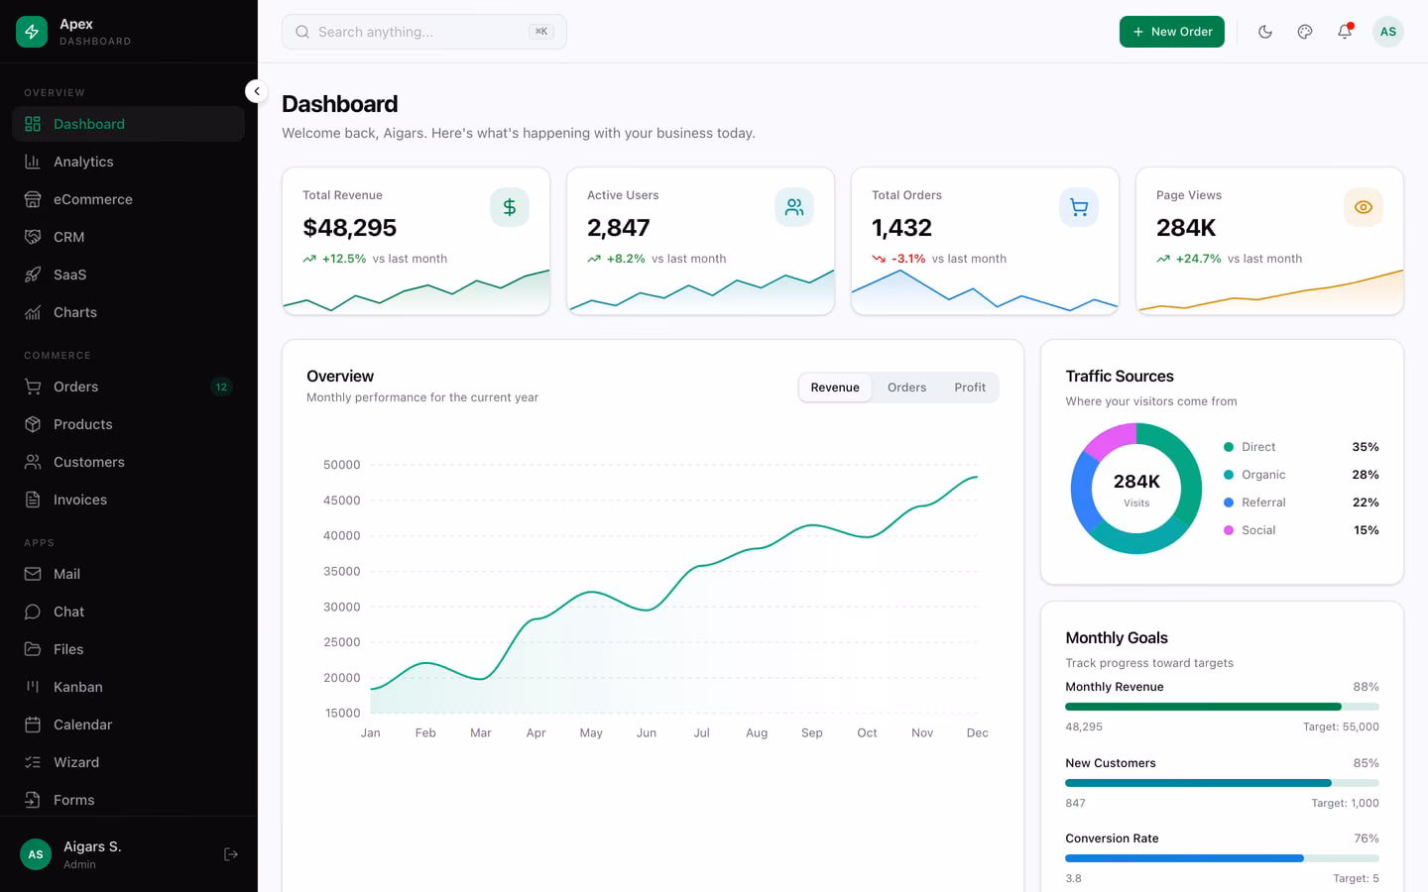Collapse the sidebar with the chevron button

(257, 91)
